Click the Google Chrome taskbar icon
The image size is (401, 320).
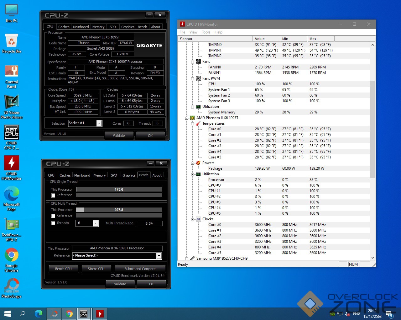tap(69, 313)
